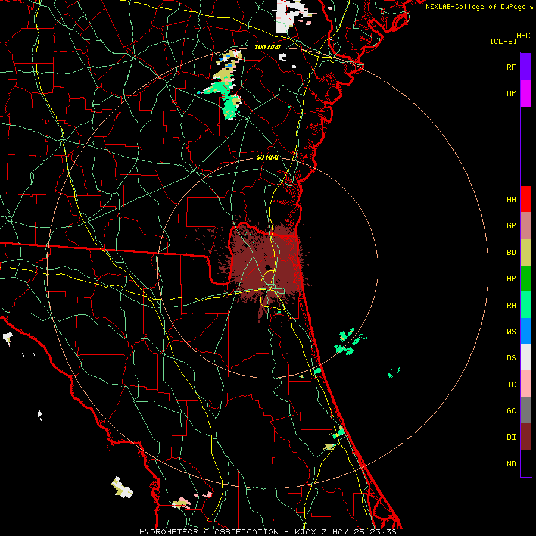Click the IC light pink legend swatch

click(526, 384)
